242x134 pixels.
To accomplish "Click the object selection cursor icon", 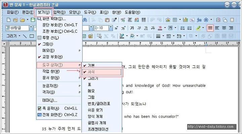I will [99, 36].
